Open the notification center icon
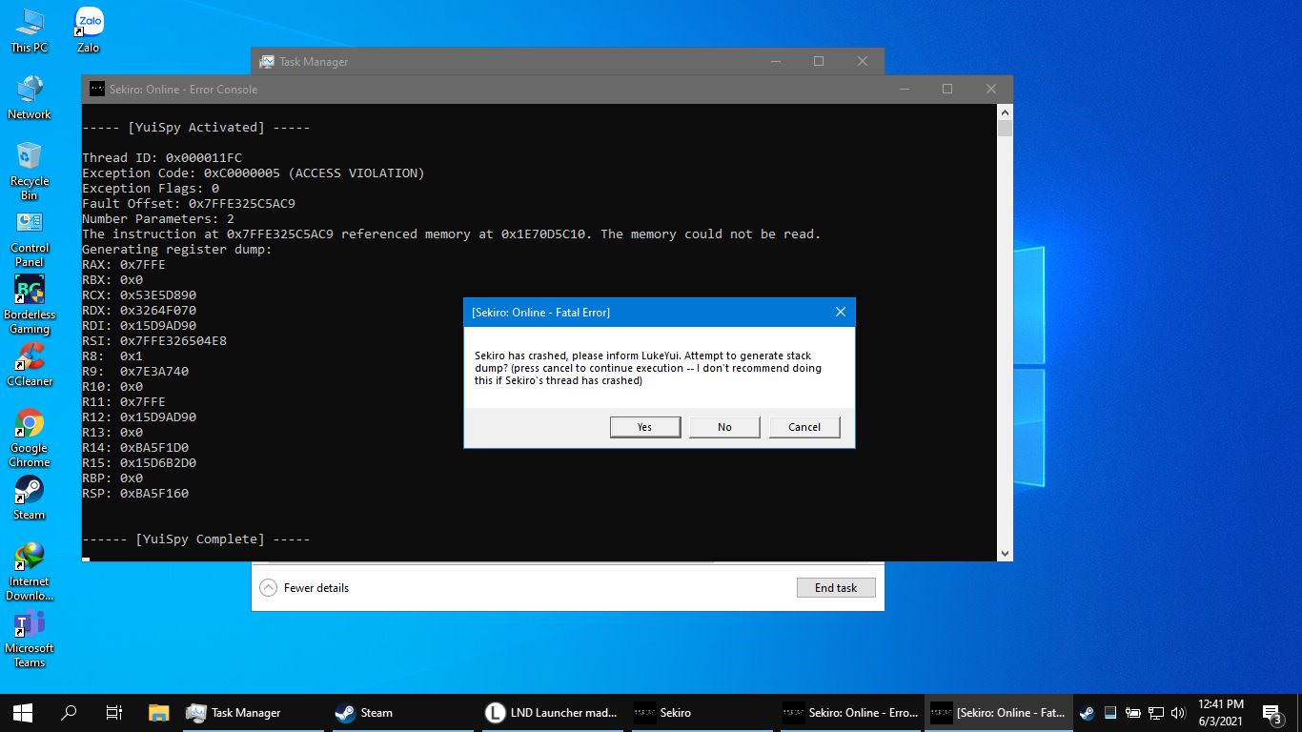This screenshot has height=732, width=1302. (x=1271, y=712)
